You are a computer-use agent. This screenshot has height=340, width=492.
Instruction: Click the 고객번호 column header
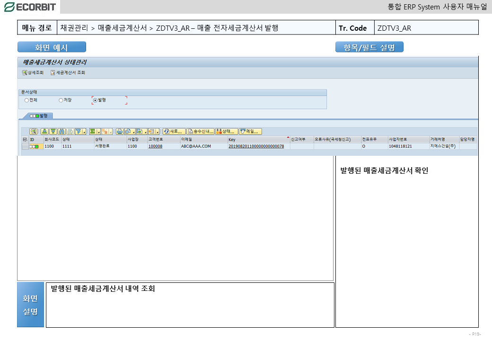point(164,140)
